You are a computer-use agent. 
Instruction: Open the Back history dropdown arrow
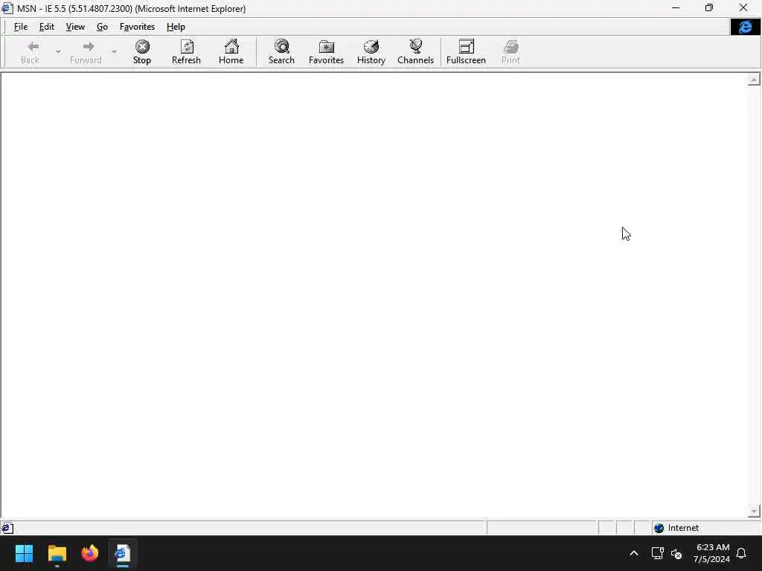click(x=58, y=52)
